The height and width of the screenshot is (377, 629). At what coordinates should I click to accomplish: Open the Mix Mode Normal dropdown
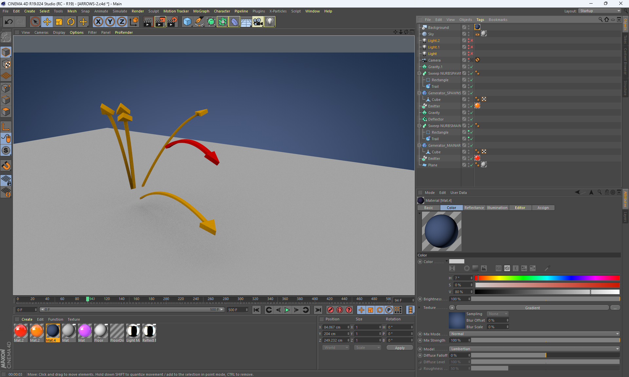coord(535,334)
